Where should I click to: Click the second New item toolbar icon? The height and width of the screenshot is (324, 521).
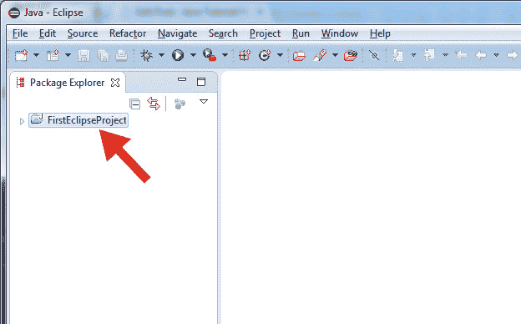[x=53, y=55]
